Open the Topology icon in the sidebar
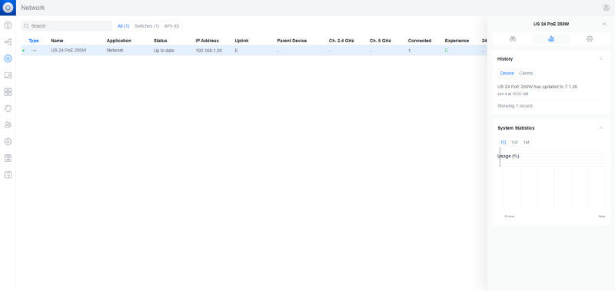The height and width of the screenshot is (291, 615). pyautogui.click(x=8, y=42)
